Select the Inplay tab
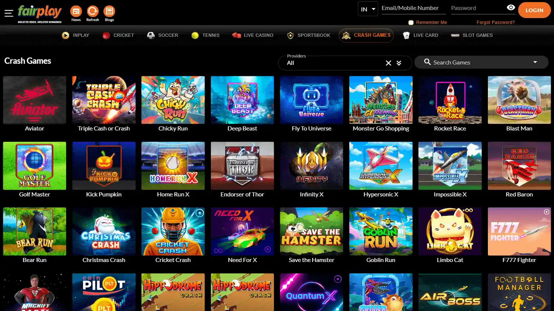 [76, 35]
